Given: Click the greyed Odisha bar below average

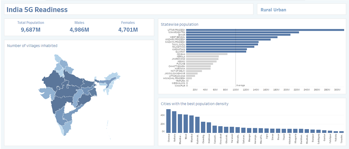Looking at the screenshot, I should coord(207,54).
